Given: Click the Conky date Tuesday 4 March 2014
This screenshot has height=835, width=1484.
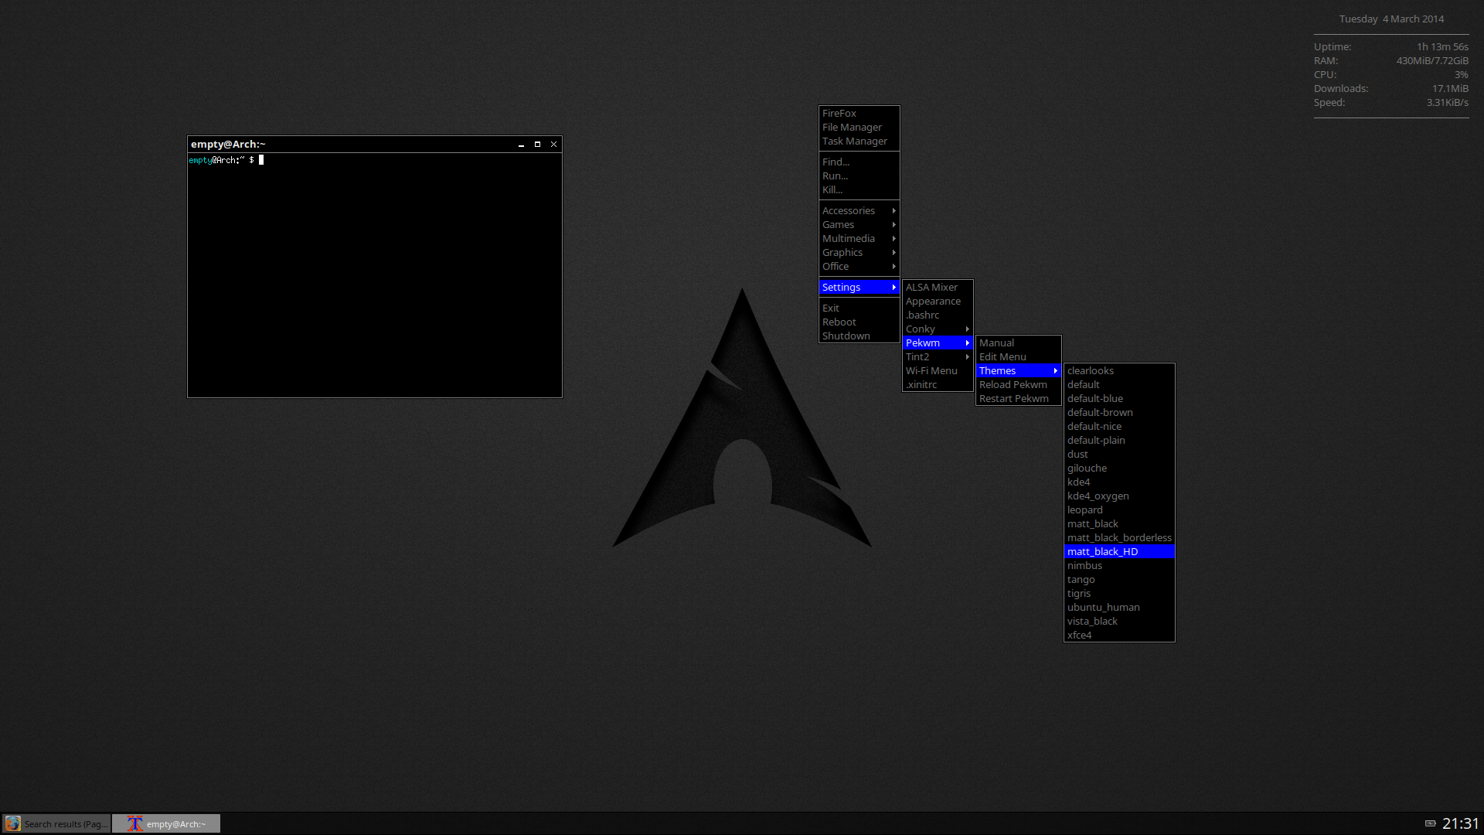Looking at the screenshot, I should [x=1391, y=19].
